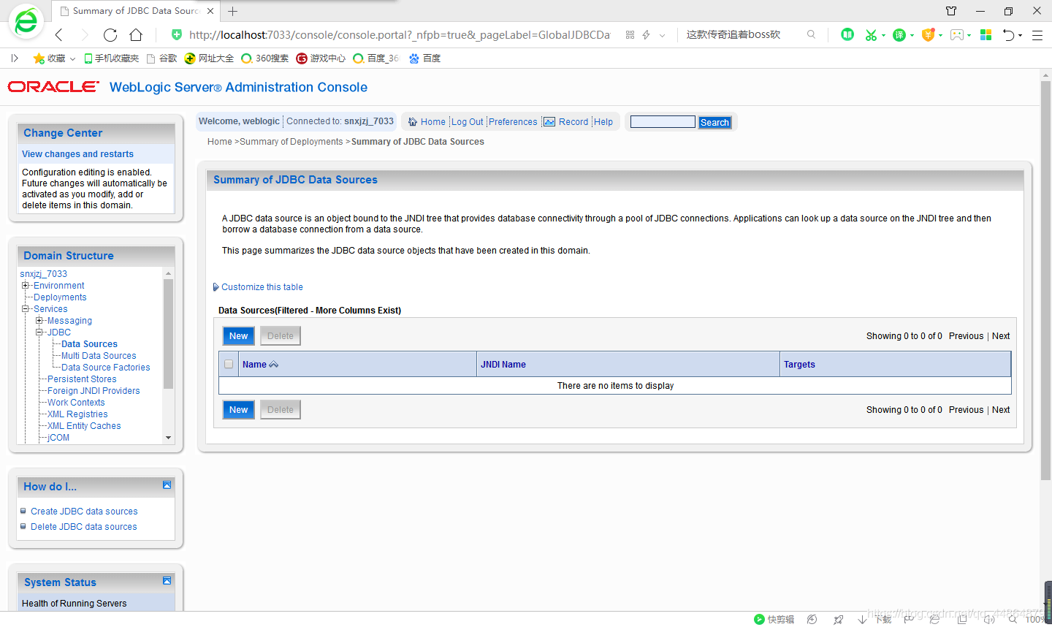Open Delete JDBC data sources link

click(84, 527)
